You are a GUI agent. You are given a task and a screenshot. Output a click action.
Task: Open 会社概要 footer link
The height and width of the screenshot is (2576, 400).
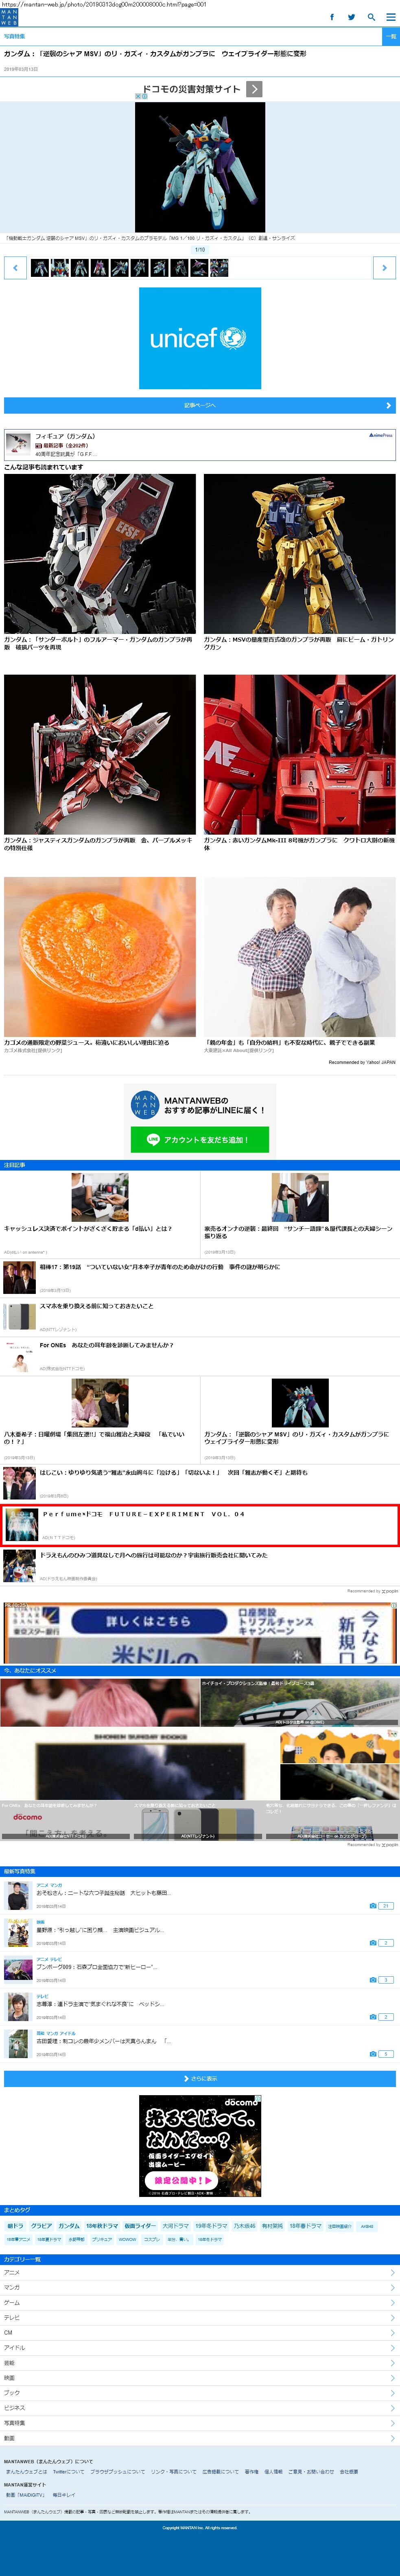tap(349, 2472)
